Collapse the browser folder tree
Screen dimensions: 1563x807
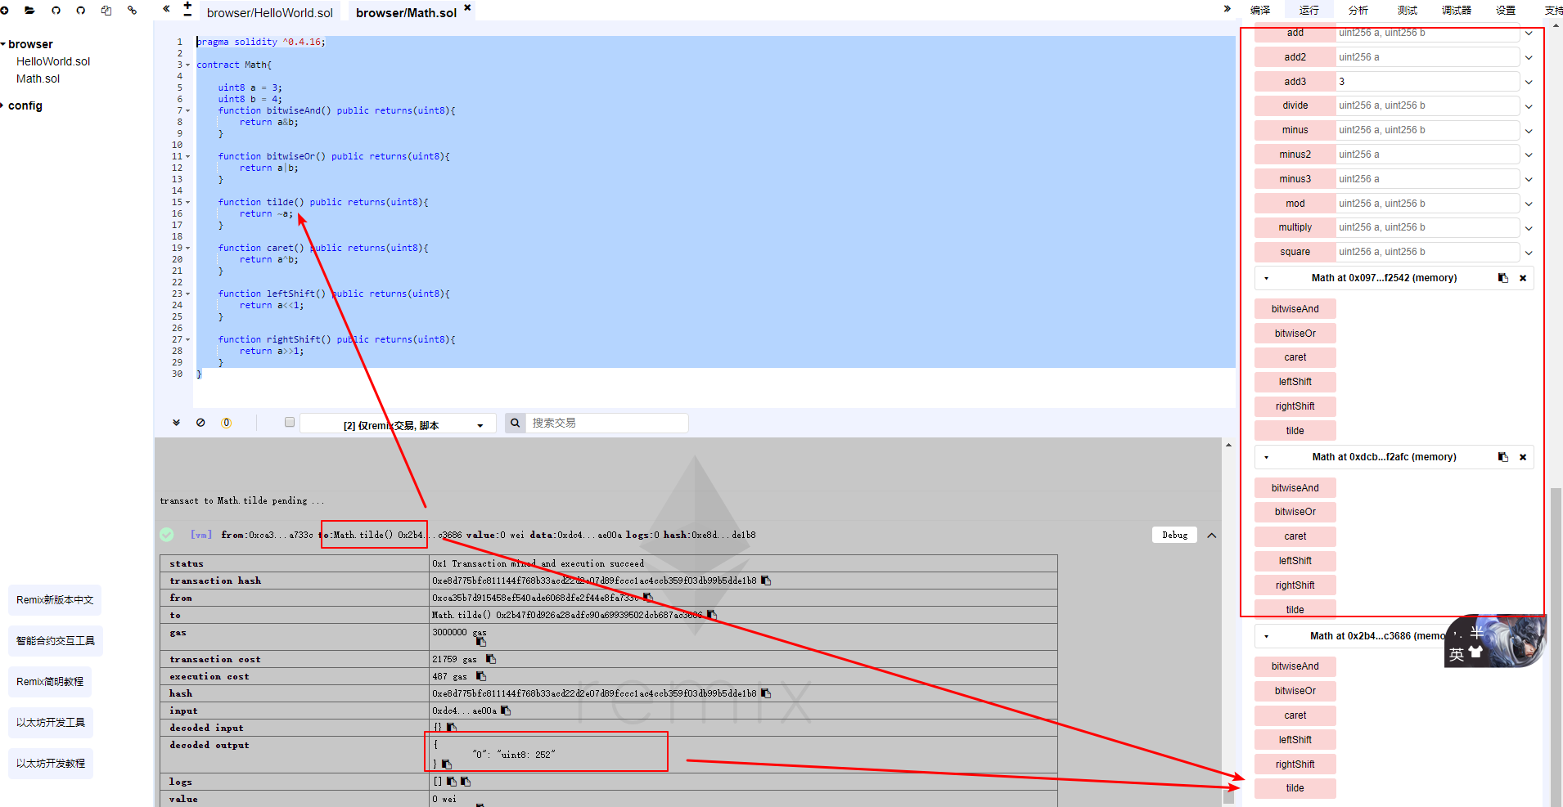(3, 44)
